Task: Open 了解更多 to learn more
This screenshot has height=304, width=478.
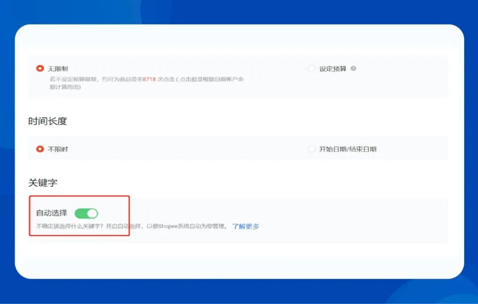Action: 246,226
